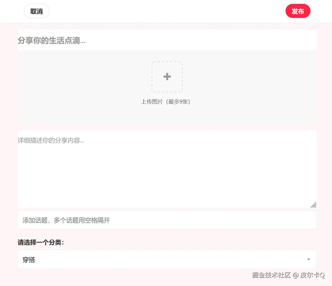Click the 取消 cancel button

(x=36, y=11)
